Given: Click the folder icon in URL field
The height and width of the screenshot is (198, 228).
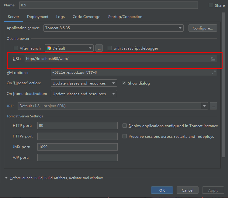Looking at the screenshot, I should (x=213, y=59).
